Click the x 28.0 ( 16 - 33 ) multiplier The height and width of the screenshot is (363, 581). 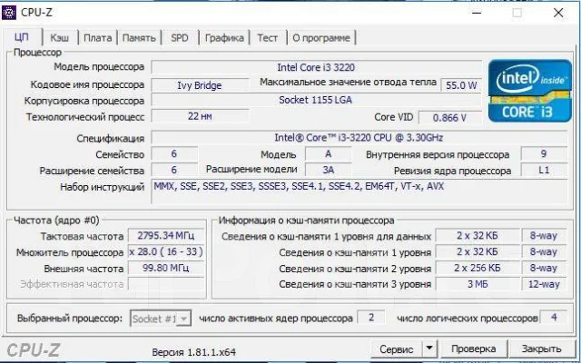pyautogui.click(x=165, y=252)
